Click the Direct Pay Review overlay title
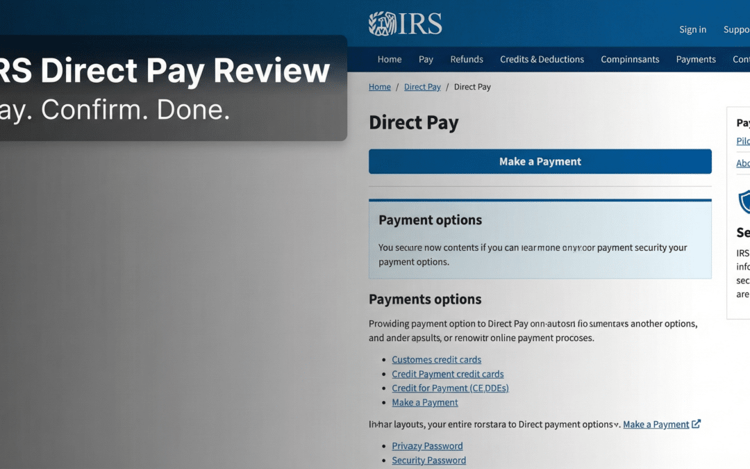750x469 pixels. pyautogui.click(x=165, y=71)
